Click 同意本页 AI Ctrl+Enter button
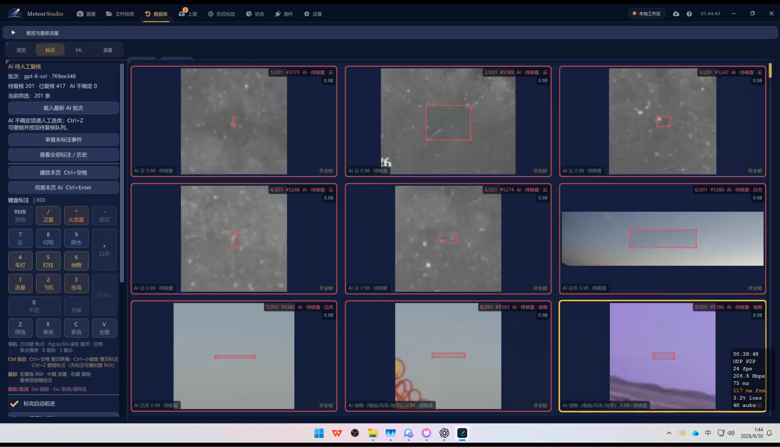Screen dimensions: 780x447 click(x=63, y=187)
